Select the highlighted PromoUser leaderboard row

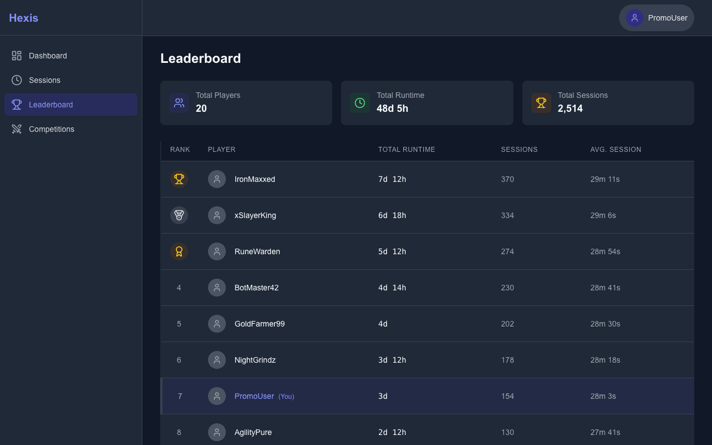(427, 396)
